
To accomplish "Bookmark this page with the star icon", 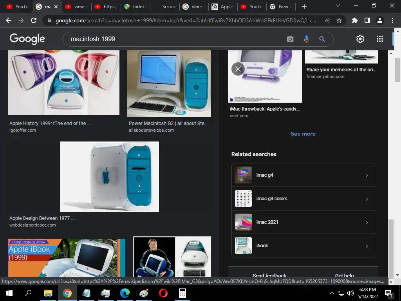I will (339, 20).
